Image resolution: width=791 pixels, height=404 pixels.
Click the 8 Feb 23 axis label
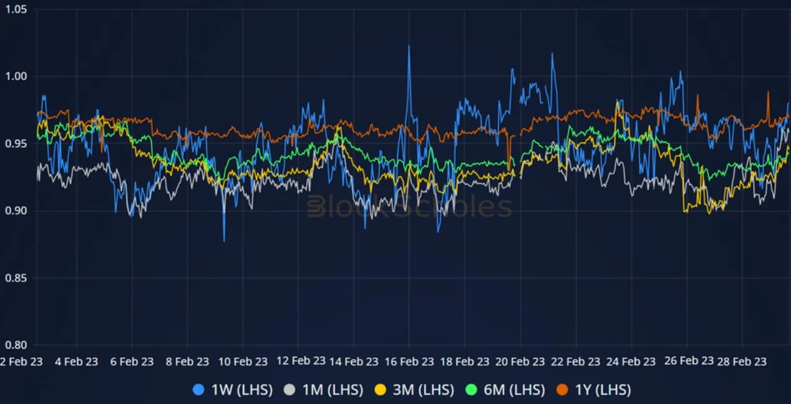[x=187, y=362]
